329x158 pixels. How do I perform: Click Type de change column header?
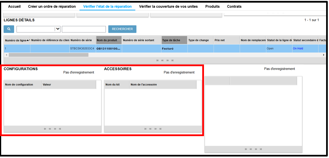(x=201, y=40)
